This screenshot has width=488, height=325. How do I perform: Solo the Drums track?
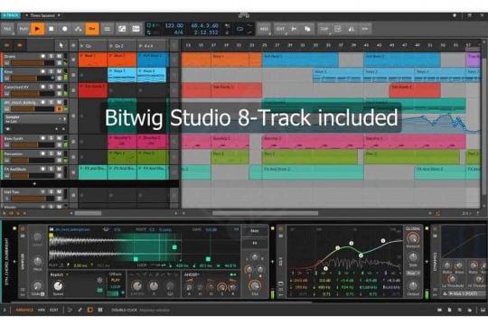pyautogui.click(x=51, y=56)
